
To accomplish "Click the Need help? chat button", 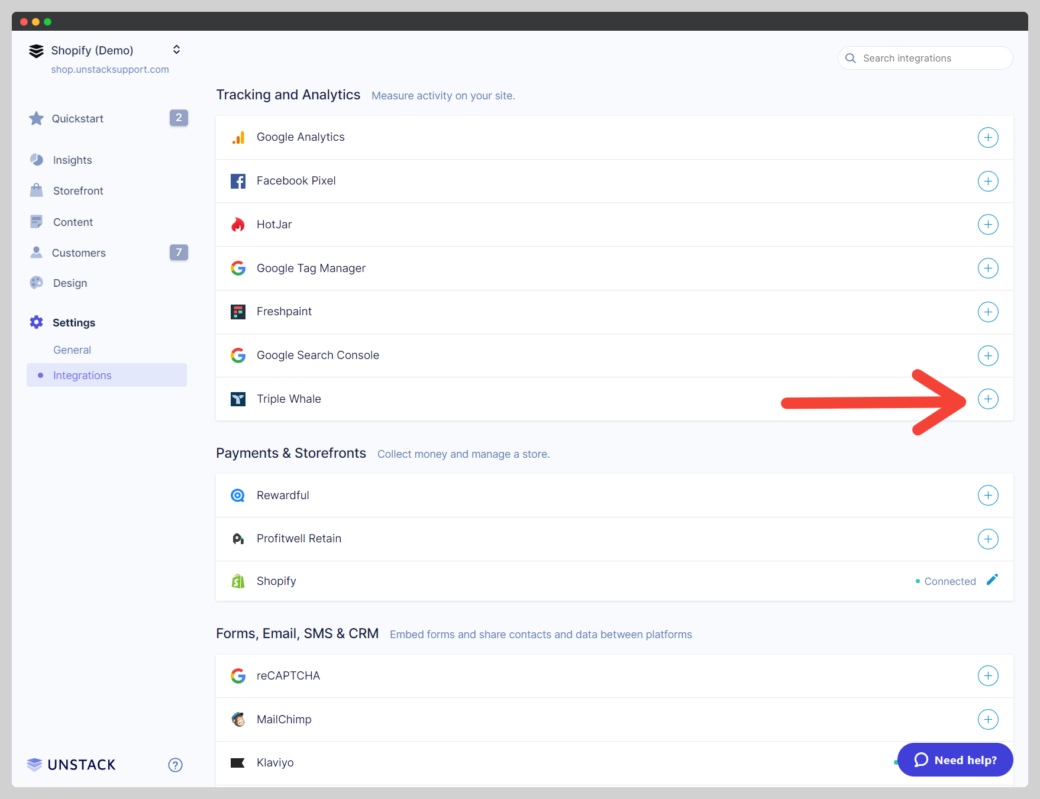I will (955, 760).
